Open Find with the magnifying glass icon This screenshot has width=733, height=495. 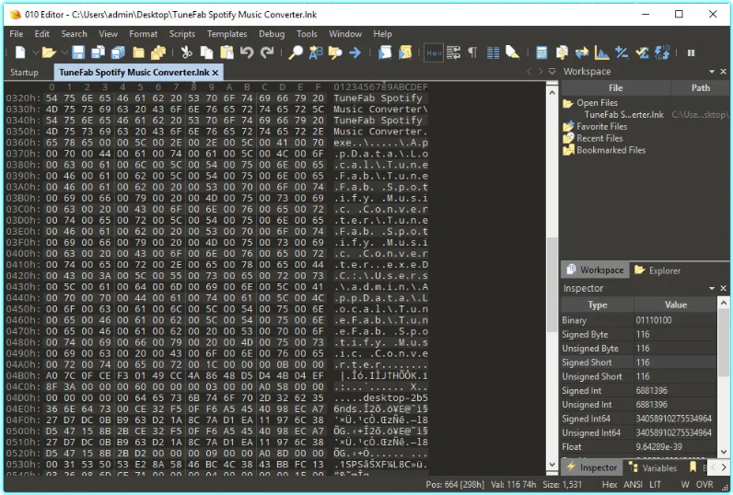[295, 52]
